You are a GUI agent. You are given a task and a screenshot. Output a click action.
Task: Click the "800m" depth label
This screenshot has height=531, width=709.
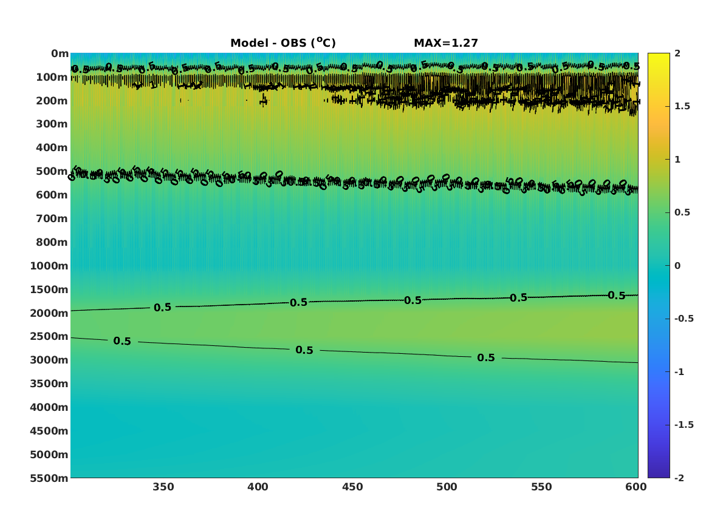[52, 242]
